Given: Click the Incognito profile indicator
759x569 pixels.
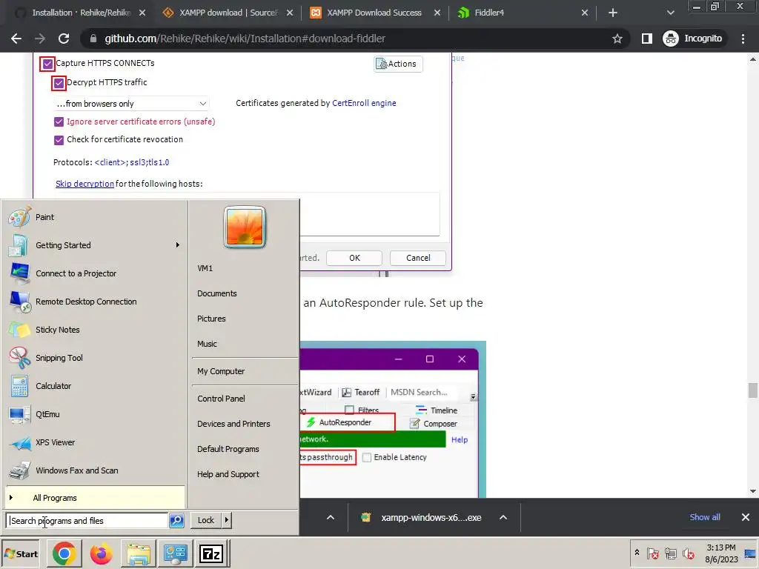Looking at the screenshot, I should coord(693,39).
